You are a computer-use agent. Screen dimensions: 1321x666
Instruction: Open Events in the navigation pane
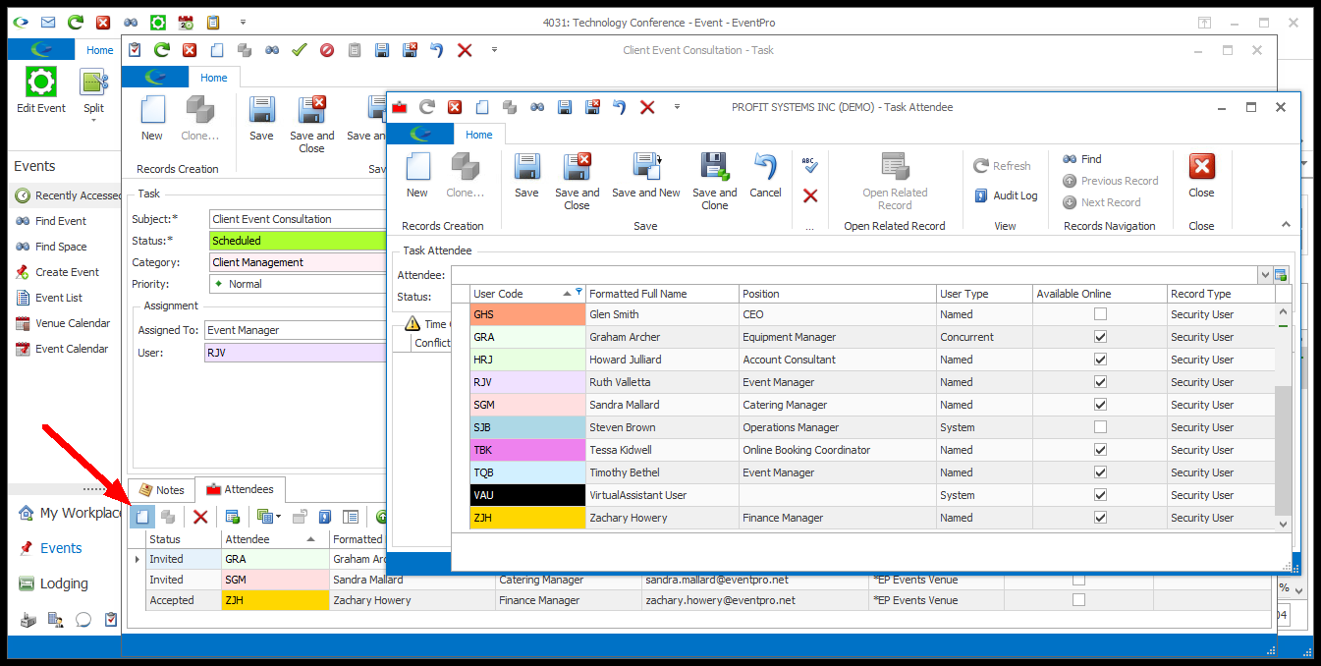tap(61, 548)
